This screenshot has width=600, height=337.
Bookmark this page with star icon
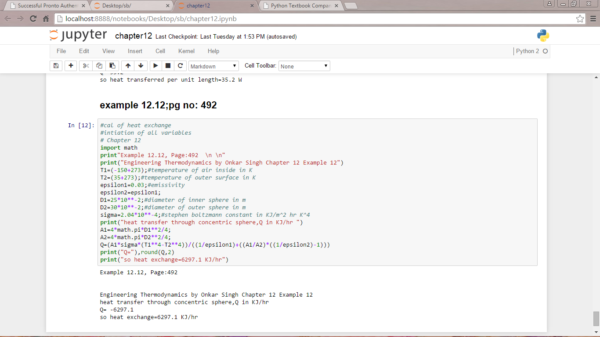point(580,19)
